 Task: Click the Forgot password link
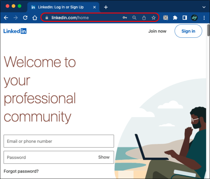tap(21, 171)
